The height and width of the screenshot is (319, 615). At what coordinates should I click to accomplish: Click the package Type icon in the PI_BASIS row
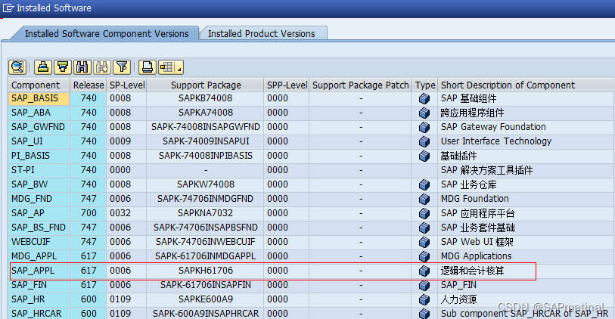coord(424,156)
